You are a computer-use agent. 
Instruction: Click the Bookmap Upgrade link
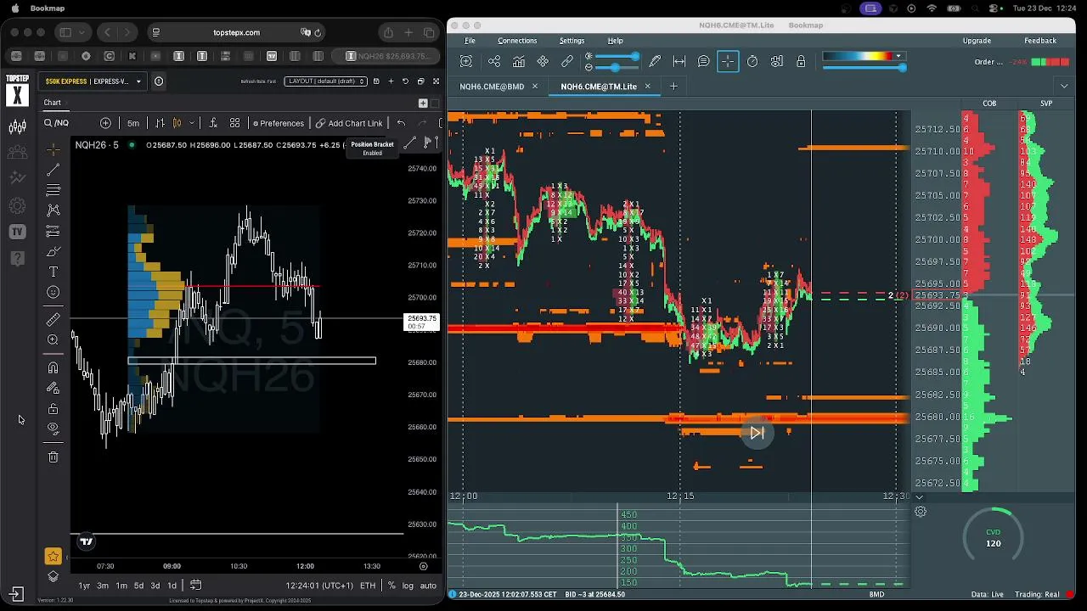pyautogui.click(x=977, y=41)
